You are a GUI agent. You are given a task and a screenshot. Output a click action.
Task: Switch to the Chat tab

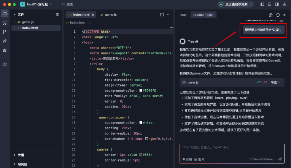(183, 15)
